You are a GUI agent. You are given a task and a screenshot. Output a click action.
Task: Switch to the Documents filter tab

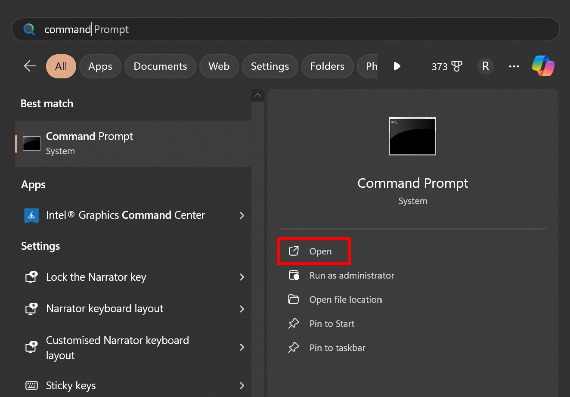(x=160, y=66)
